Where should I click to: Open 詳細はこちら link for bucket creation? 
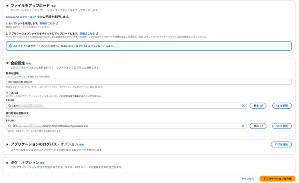point(49,23)
